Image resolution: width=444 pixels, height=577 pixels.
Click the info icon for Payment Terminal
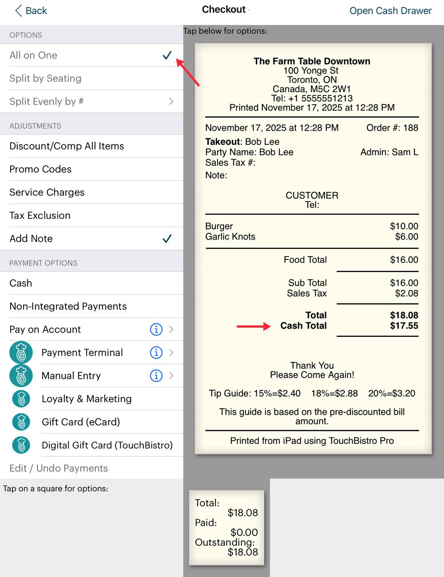coord(156,353)
